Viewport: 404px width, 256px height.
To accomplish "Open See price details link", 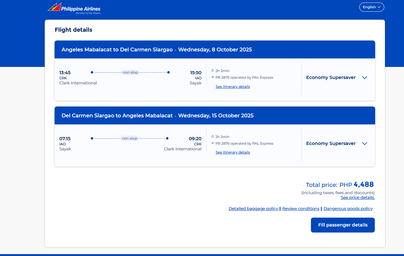I will tap(358, 197).
